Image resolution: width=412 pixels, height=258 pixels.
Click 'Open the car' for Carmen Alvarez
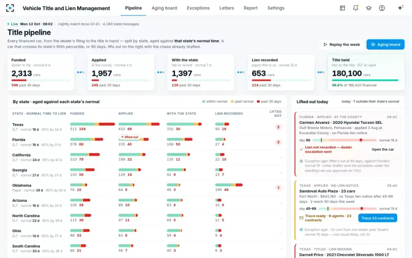coord(383,149)
